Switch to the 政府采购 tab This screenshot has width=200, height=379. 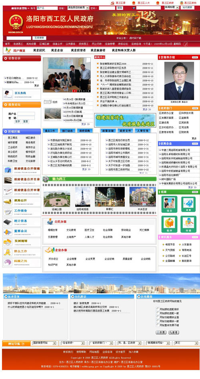click(x=84, y=131)
